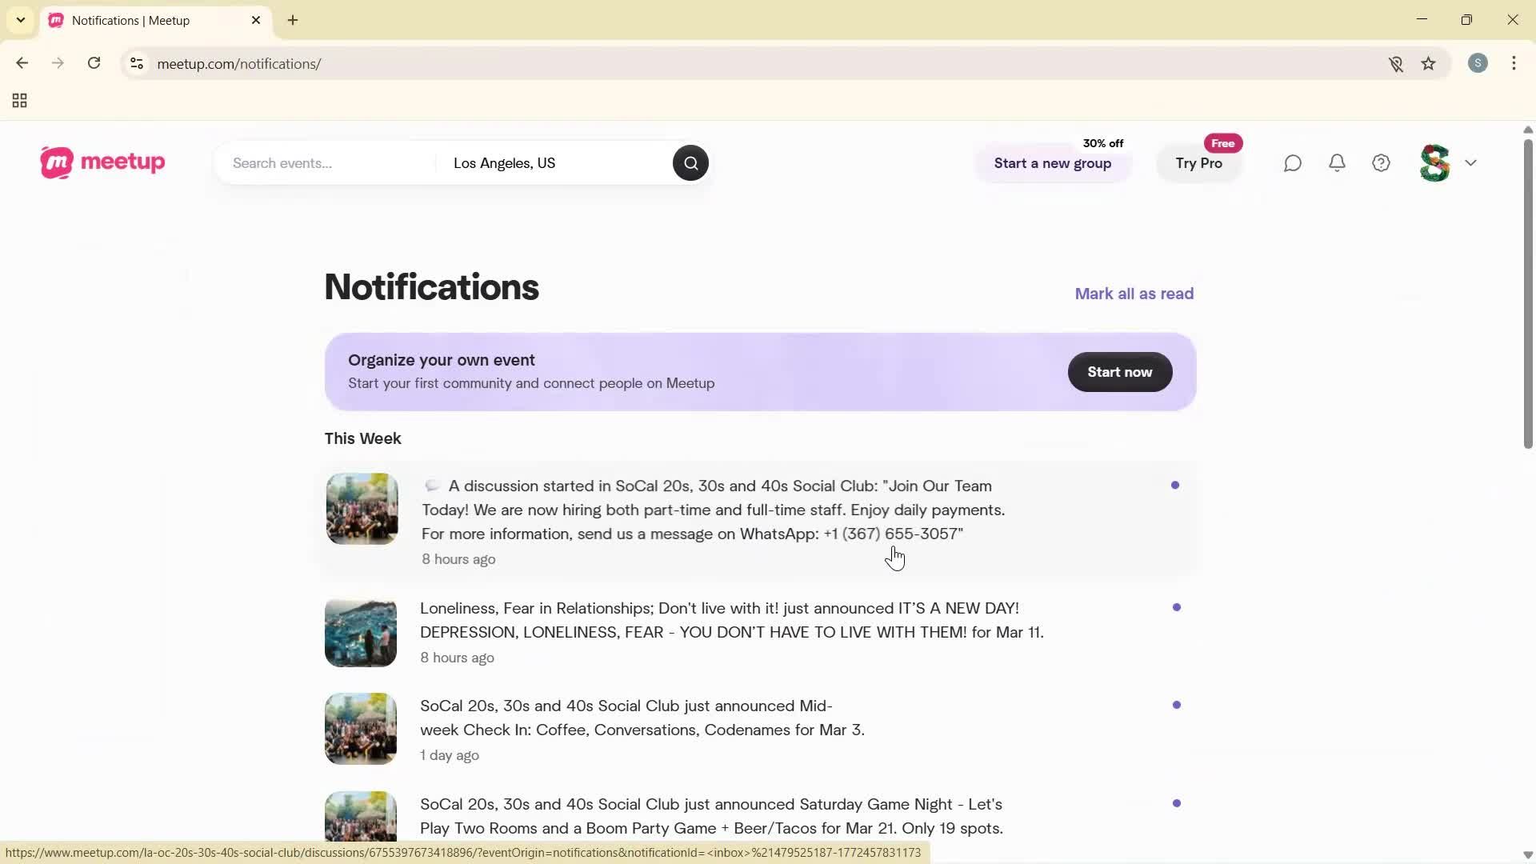This screenshot has height=864, width=1536.
Task: Click the help question mark icon
Action: tap(1381, 162)
